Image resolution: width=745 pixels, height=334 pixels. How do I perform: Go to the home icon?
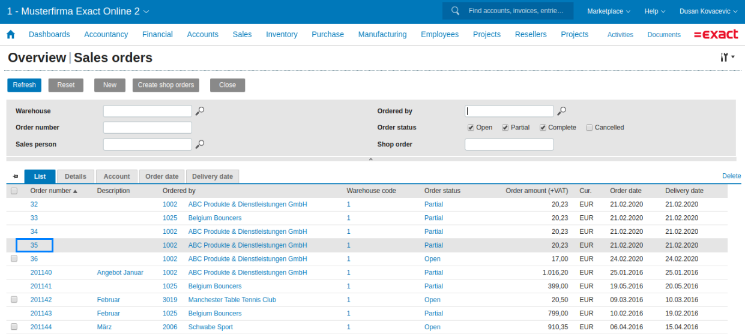(x=10, y=35)
